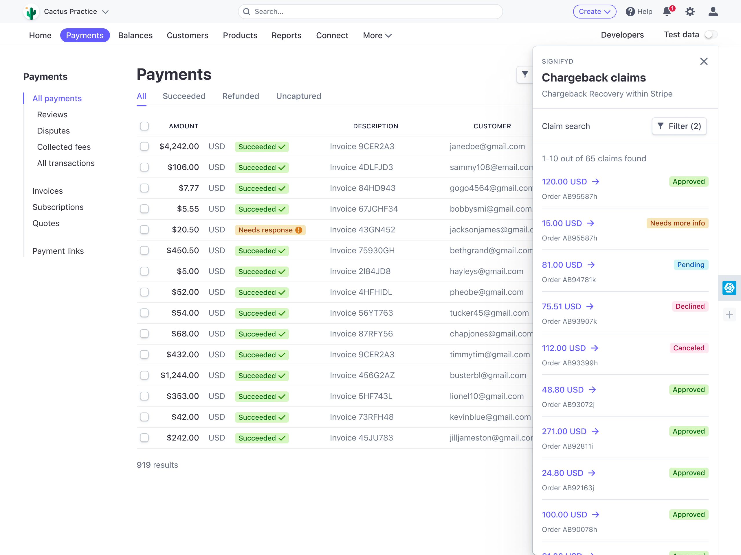The image size is (741, 555).
Task: Click the Cactus Practice logo
Action: click(31, 11)
